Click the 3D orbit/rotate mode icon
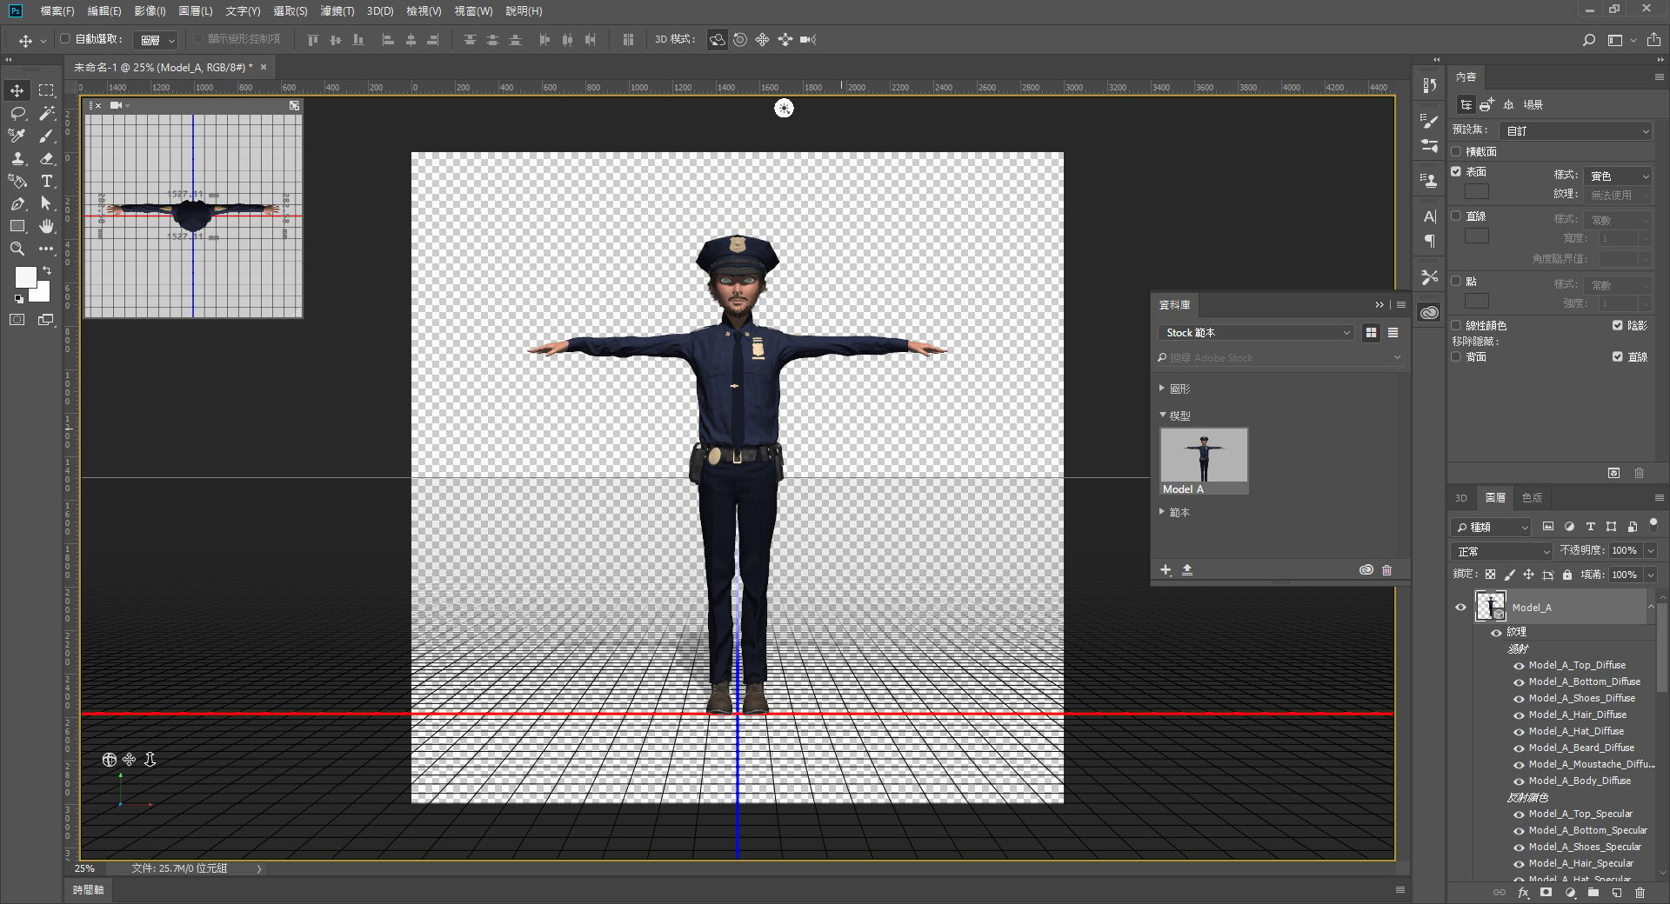Screen dimensions: 1670x904 pyautogui.click(x=717, y=40)
